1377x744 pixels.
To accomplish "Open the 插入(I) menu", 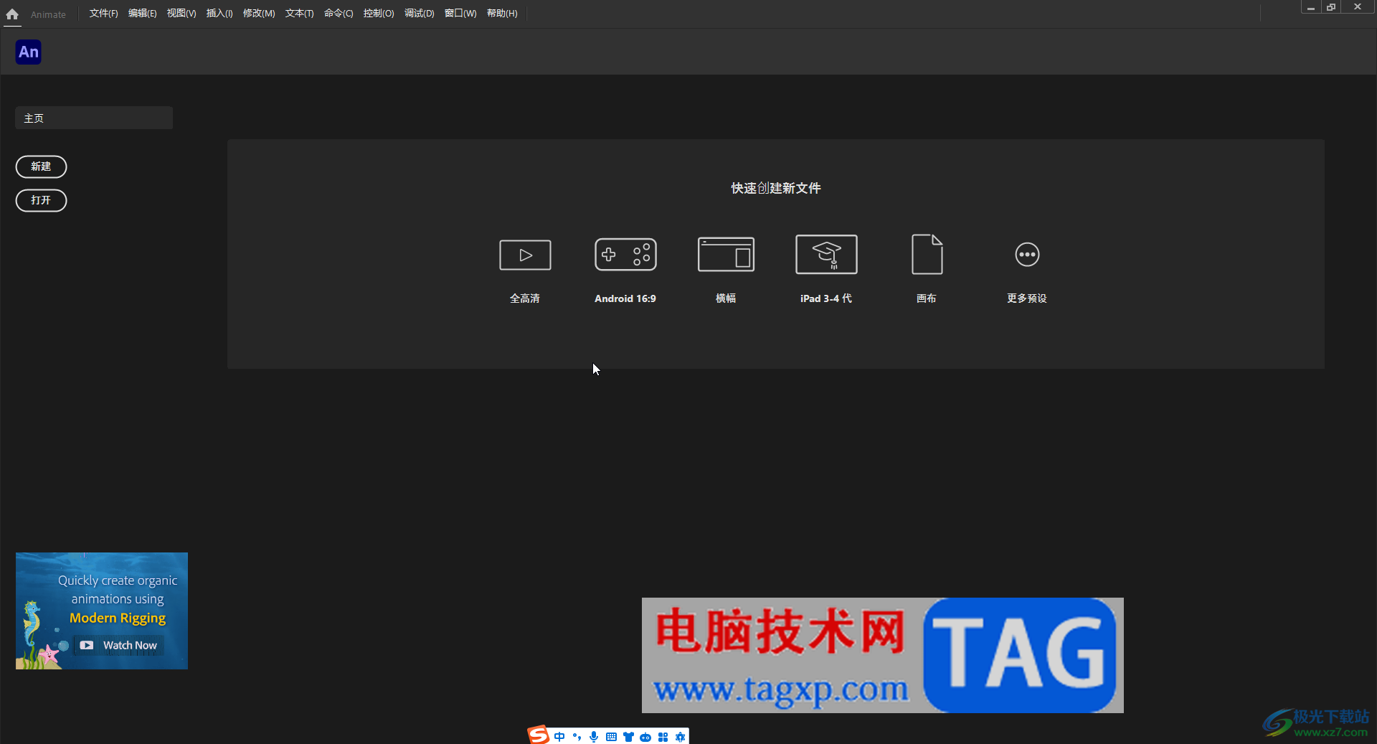I will coord(219,14).
